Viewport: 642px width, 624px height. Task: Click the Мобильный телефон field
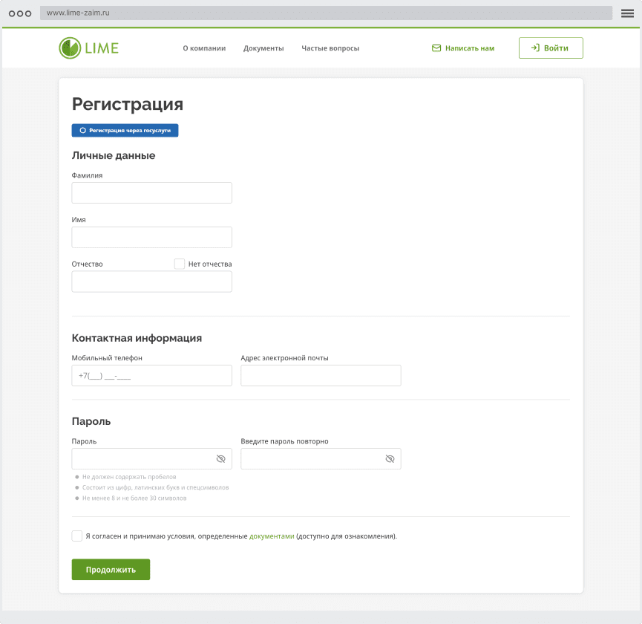pyautogui.click(x=151, y=376)
